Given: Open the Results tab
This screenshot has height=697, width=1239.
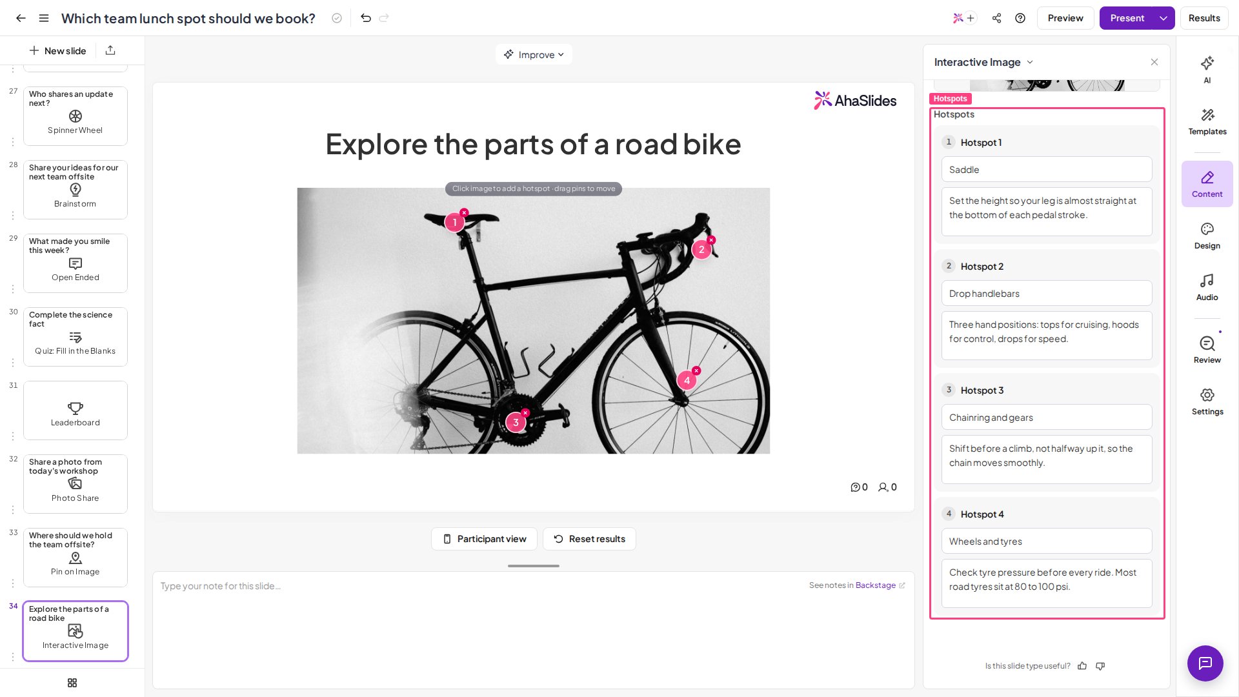Looking at the screenshot, I should tap(1204, 18).
